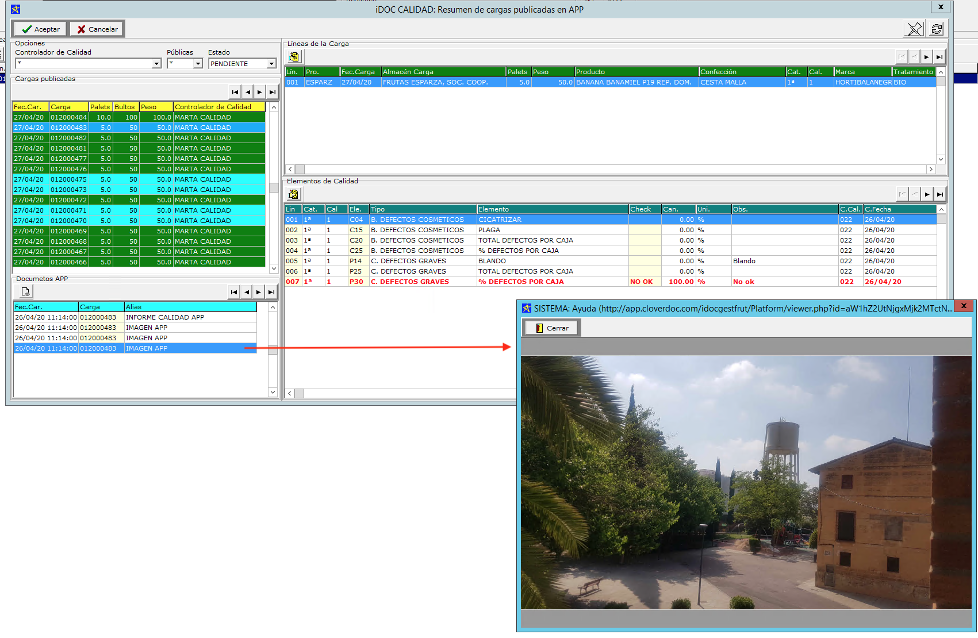Go to first record in Cargas publicadas
Viewport: 978px width, 638px height.
coord(235,92)
